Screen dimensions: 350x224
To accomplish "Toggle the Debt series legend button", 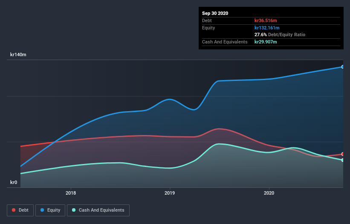I will [20, 210].
